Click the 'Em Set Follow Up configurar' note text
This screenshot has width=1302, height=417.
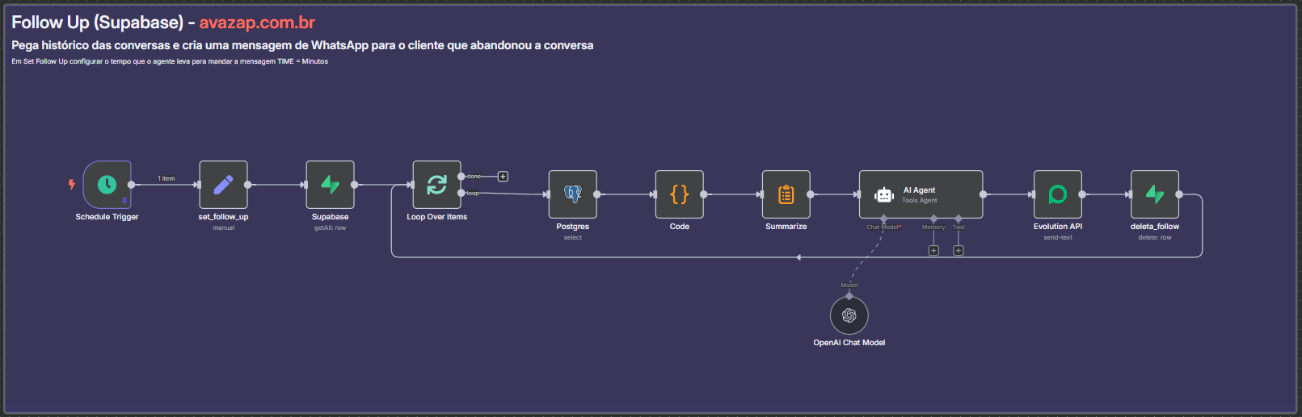click(170, 61)
